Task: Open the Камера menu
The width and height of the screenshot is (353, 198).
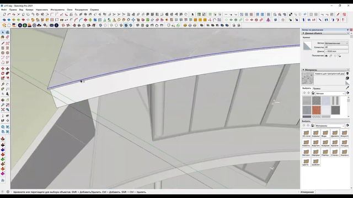Action: (x=29, y=10)
